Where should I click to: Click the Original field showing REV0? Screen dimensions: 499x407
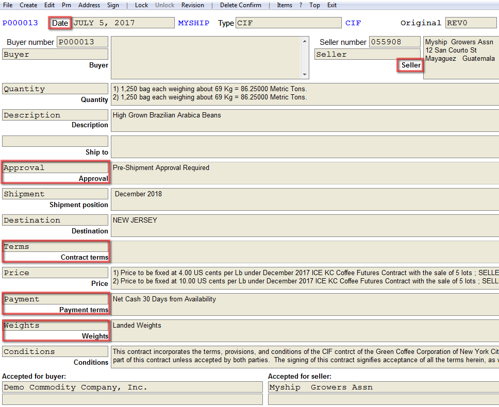[x=471, y=23]
